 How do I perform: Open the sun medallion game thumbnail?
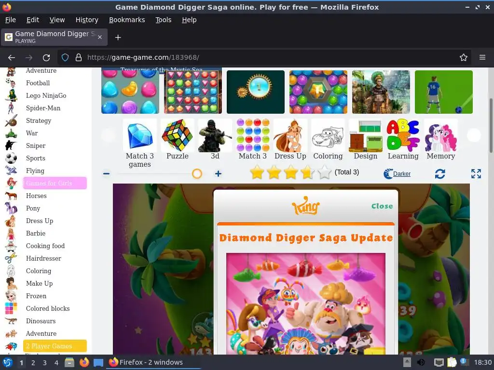click(256, 92)
